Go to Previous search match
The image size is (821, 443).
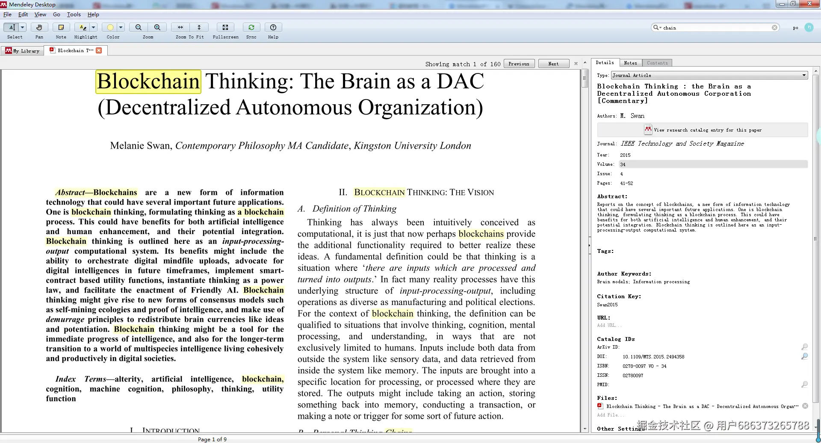coord(519,64)
